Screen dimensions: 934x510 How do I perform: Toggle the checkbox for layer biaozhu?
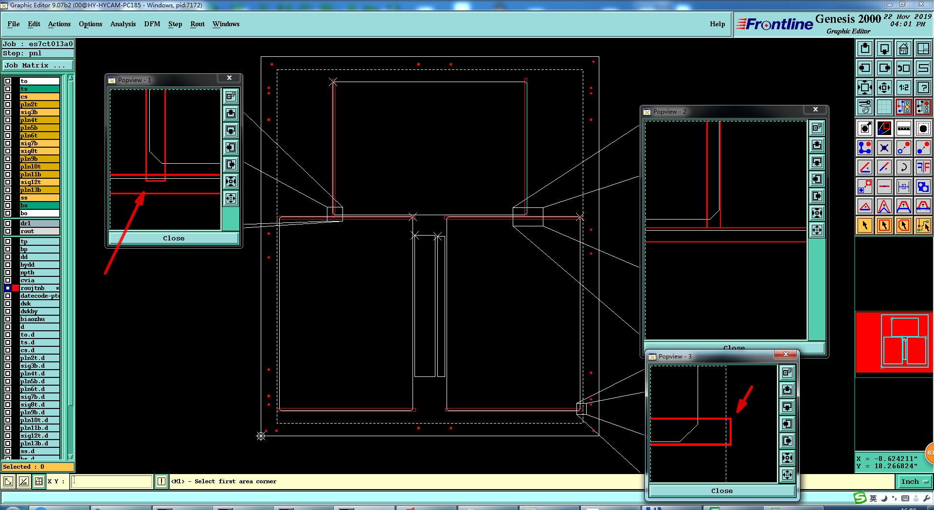point(8,319)
